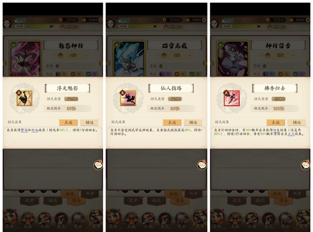Image resolution: width=313 pixels, height=232 pixels.
Task: Select the orange 主 tab under 拂香归去
Action: [275, 123]
